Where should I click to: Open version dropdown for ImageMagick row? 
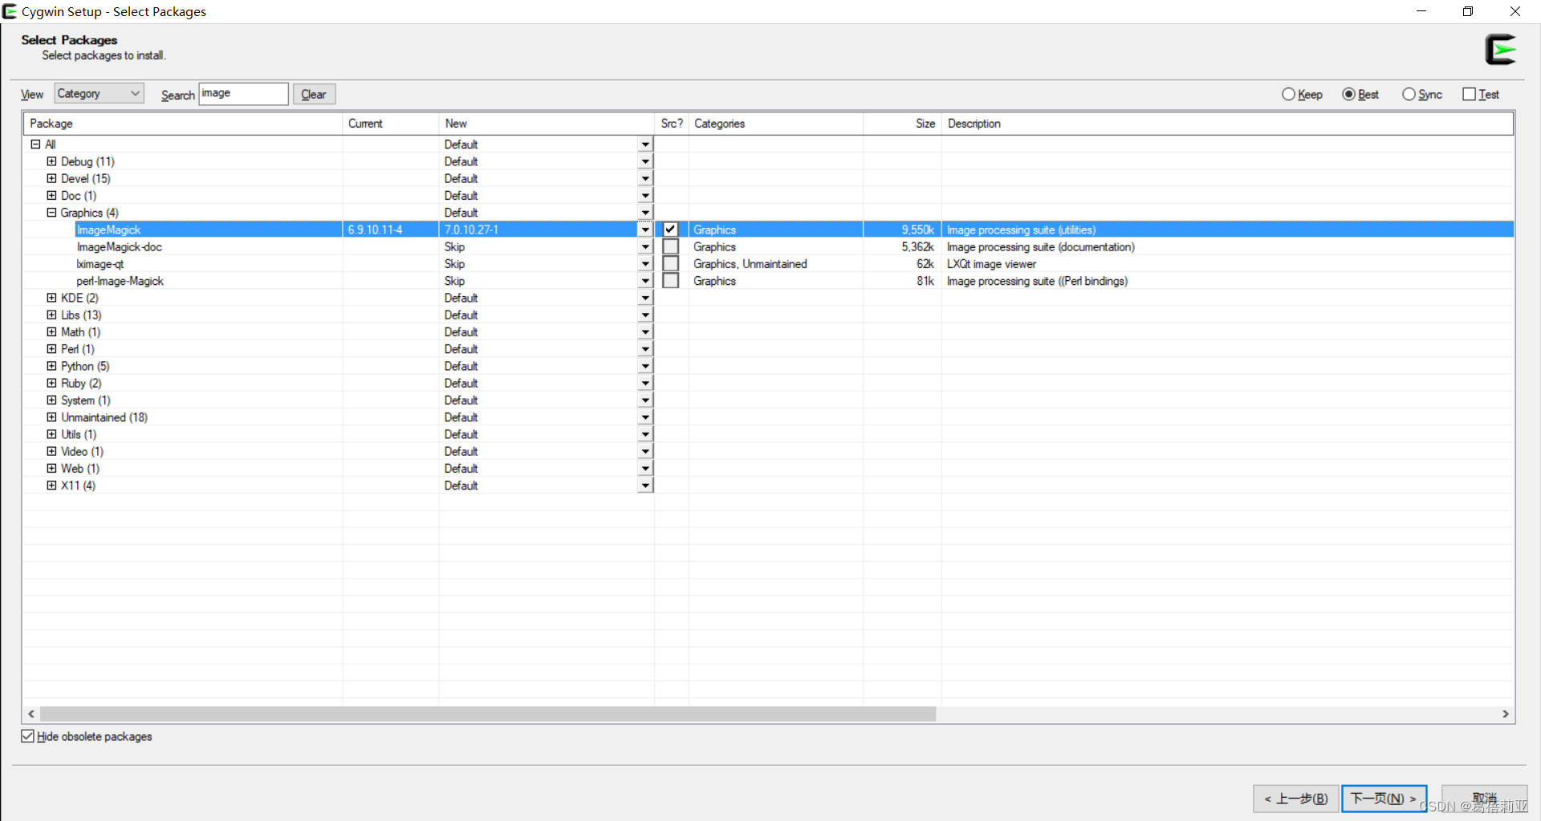click(645, 230)
